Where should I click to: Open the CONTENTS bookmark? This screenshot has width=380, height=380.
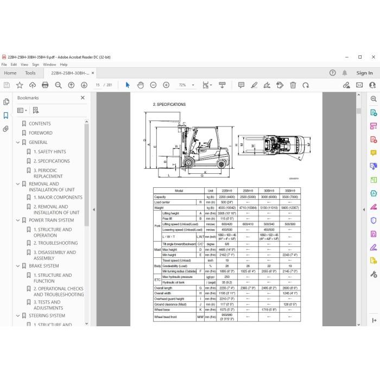click(40, 124)
